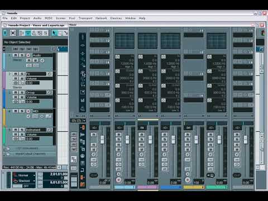Screen dimensions: 268x201
Task: Open first insert slot on input mixer channel
Action: [99, 35]
